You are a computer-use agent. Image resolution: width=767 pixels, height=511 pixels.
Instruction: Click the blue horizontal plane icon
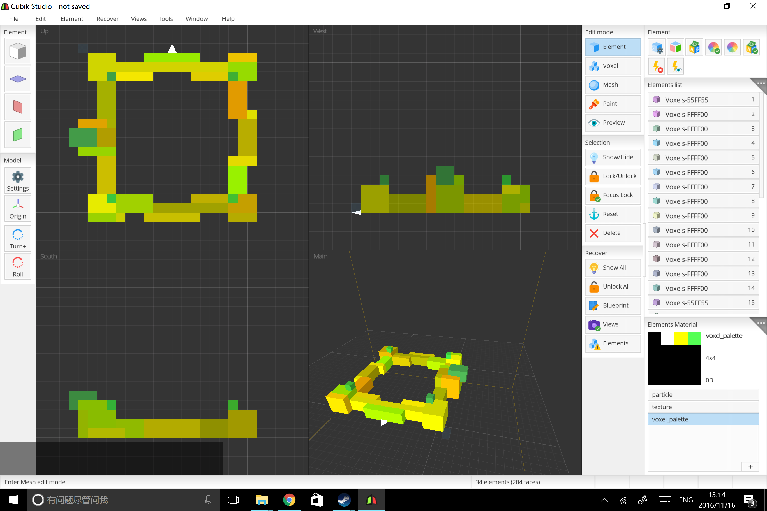18,79
